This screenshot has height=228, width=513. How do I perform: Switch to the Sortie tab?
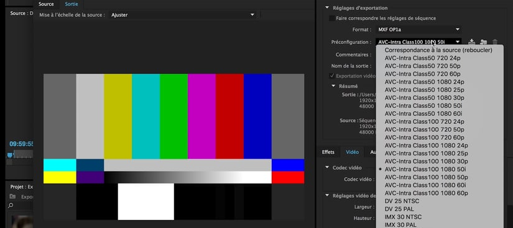click(x=72, y=4)
